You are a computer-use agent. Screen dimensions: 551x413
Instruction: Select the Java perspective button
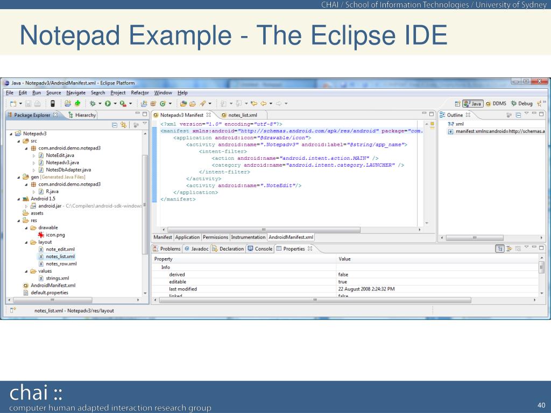coord(472,104)
